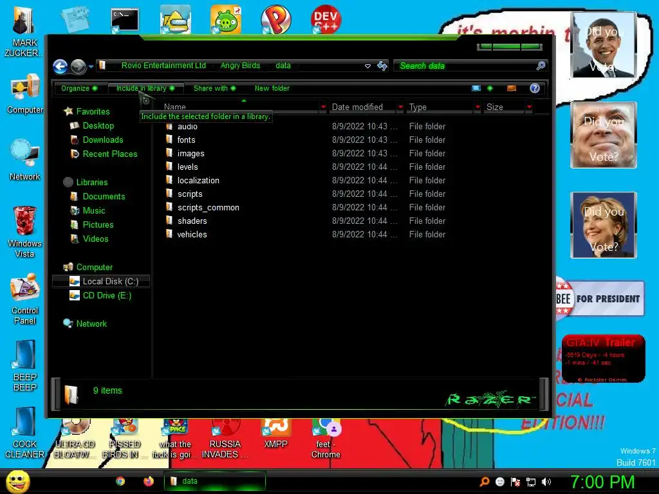Open the smiley Start button
The height and width of the screenshot is (494, 659).
(x=18, y=481)
